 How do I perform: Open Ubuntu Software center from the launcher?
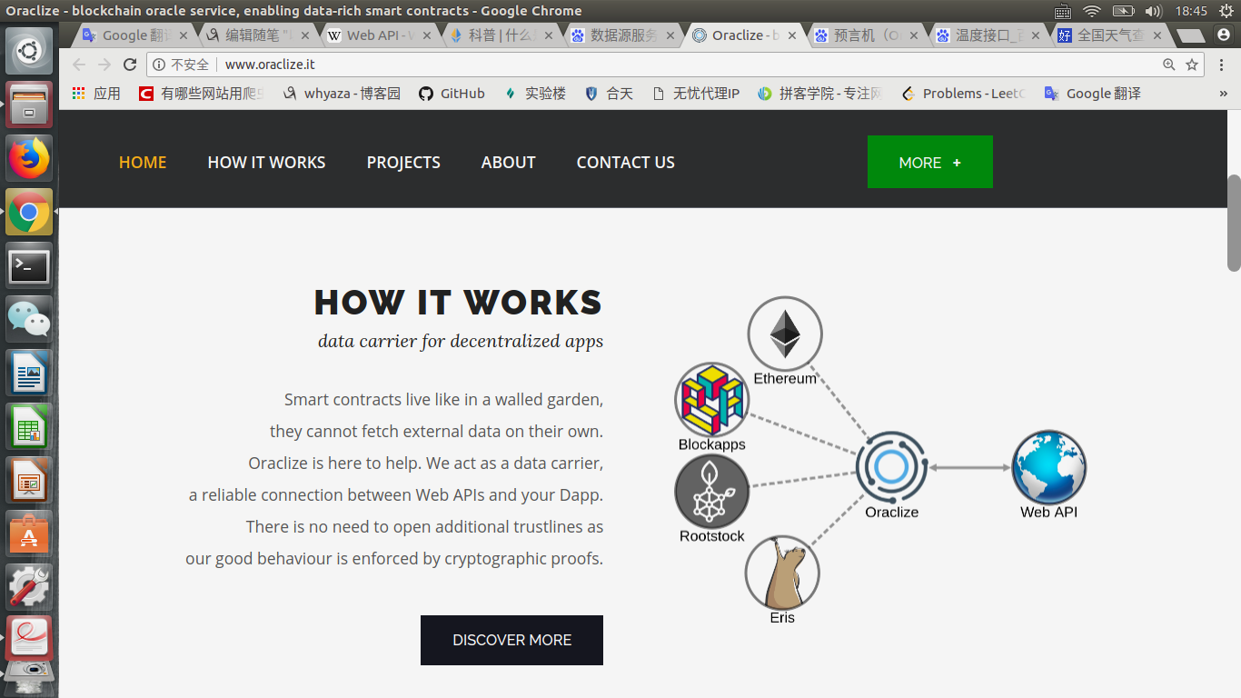[x=29, y=533]
